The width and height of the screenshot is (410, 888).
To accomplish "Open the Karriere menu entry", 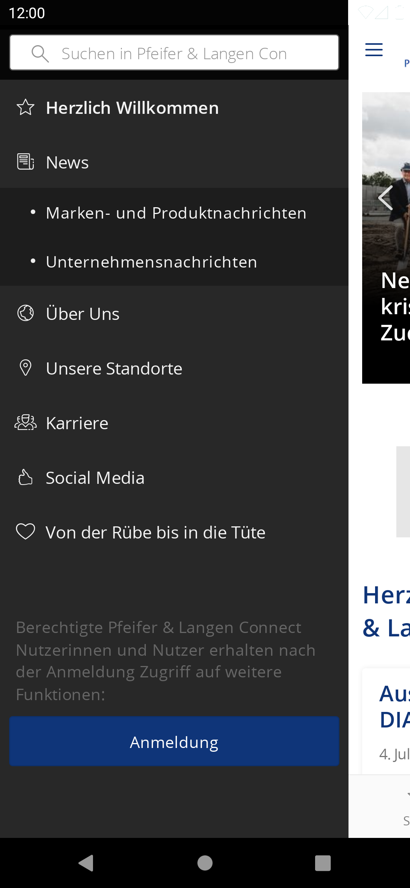I will pyautogui.click(x=174, y=423).
